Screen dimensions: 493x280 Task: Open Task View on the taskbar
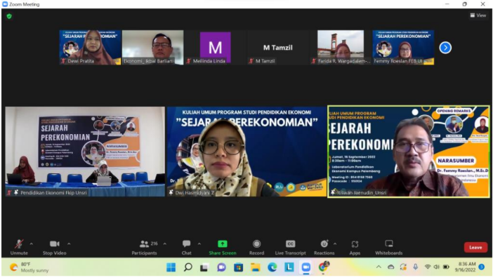click(204, 267)
